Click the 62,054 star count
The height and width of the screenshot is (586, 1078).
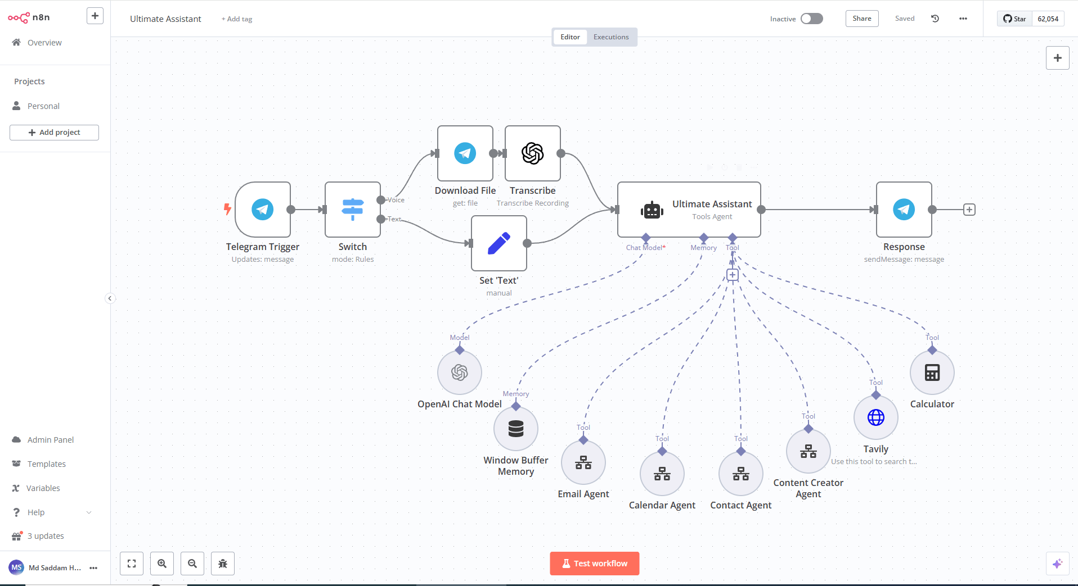pyautogui.click(x=1048, y=19)
